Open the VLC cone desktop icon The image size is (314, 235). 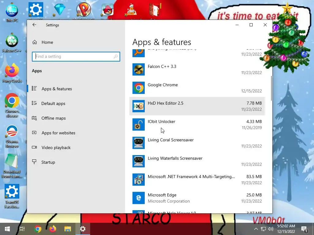pyautogui.click(x=132, y=10)
